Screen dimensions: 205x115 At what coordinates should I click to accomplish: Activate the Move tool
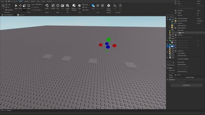[20, 6]
